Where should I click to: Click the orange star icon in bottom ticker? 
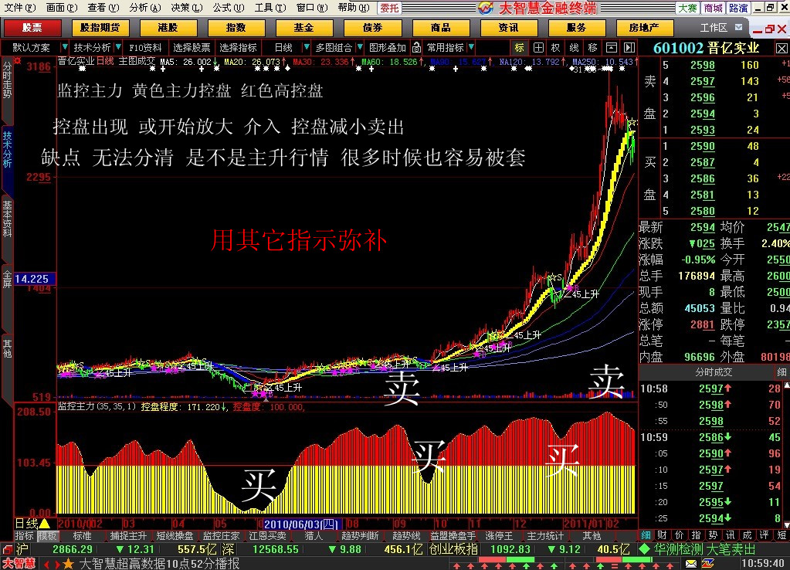pyautogui.click(x=68, y=564)
